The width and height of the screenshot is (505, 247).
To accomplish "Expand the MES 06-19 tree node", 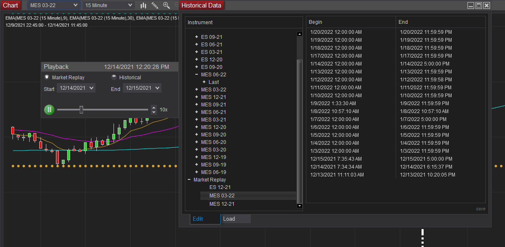I will point(197,172).
